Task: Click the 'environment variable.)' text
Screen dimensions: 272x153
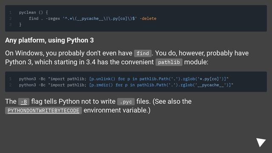Action: [x=117, y=110]
